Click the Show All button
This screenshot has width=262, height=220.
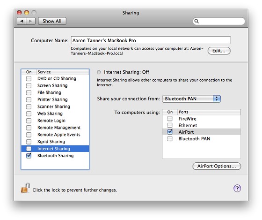52,21
